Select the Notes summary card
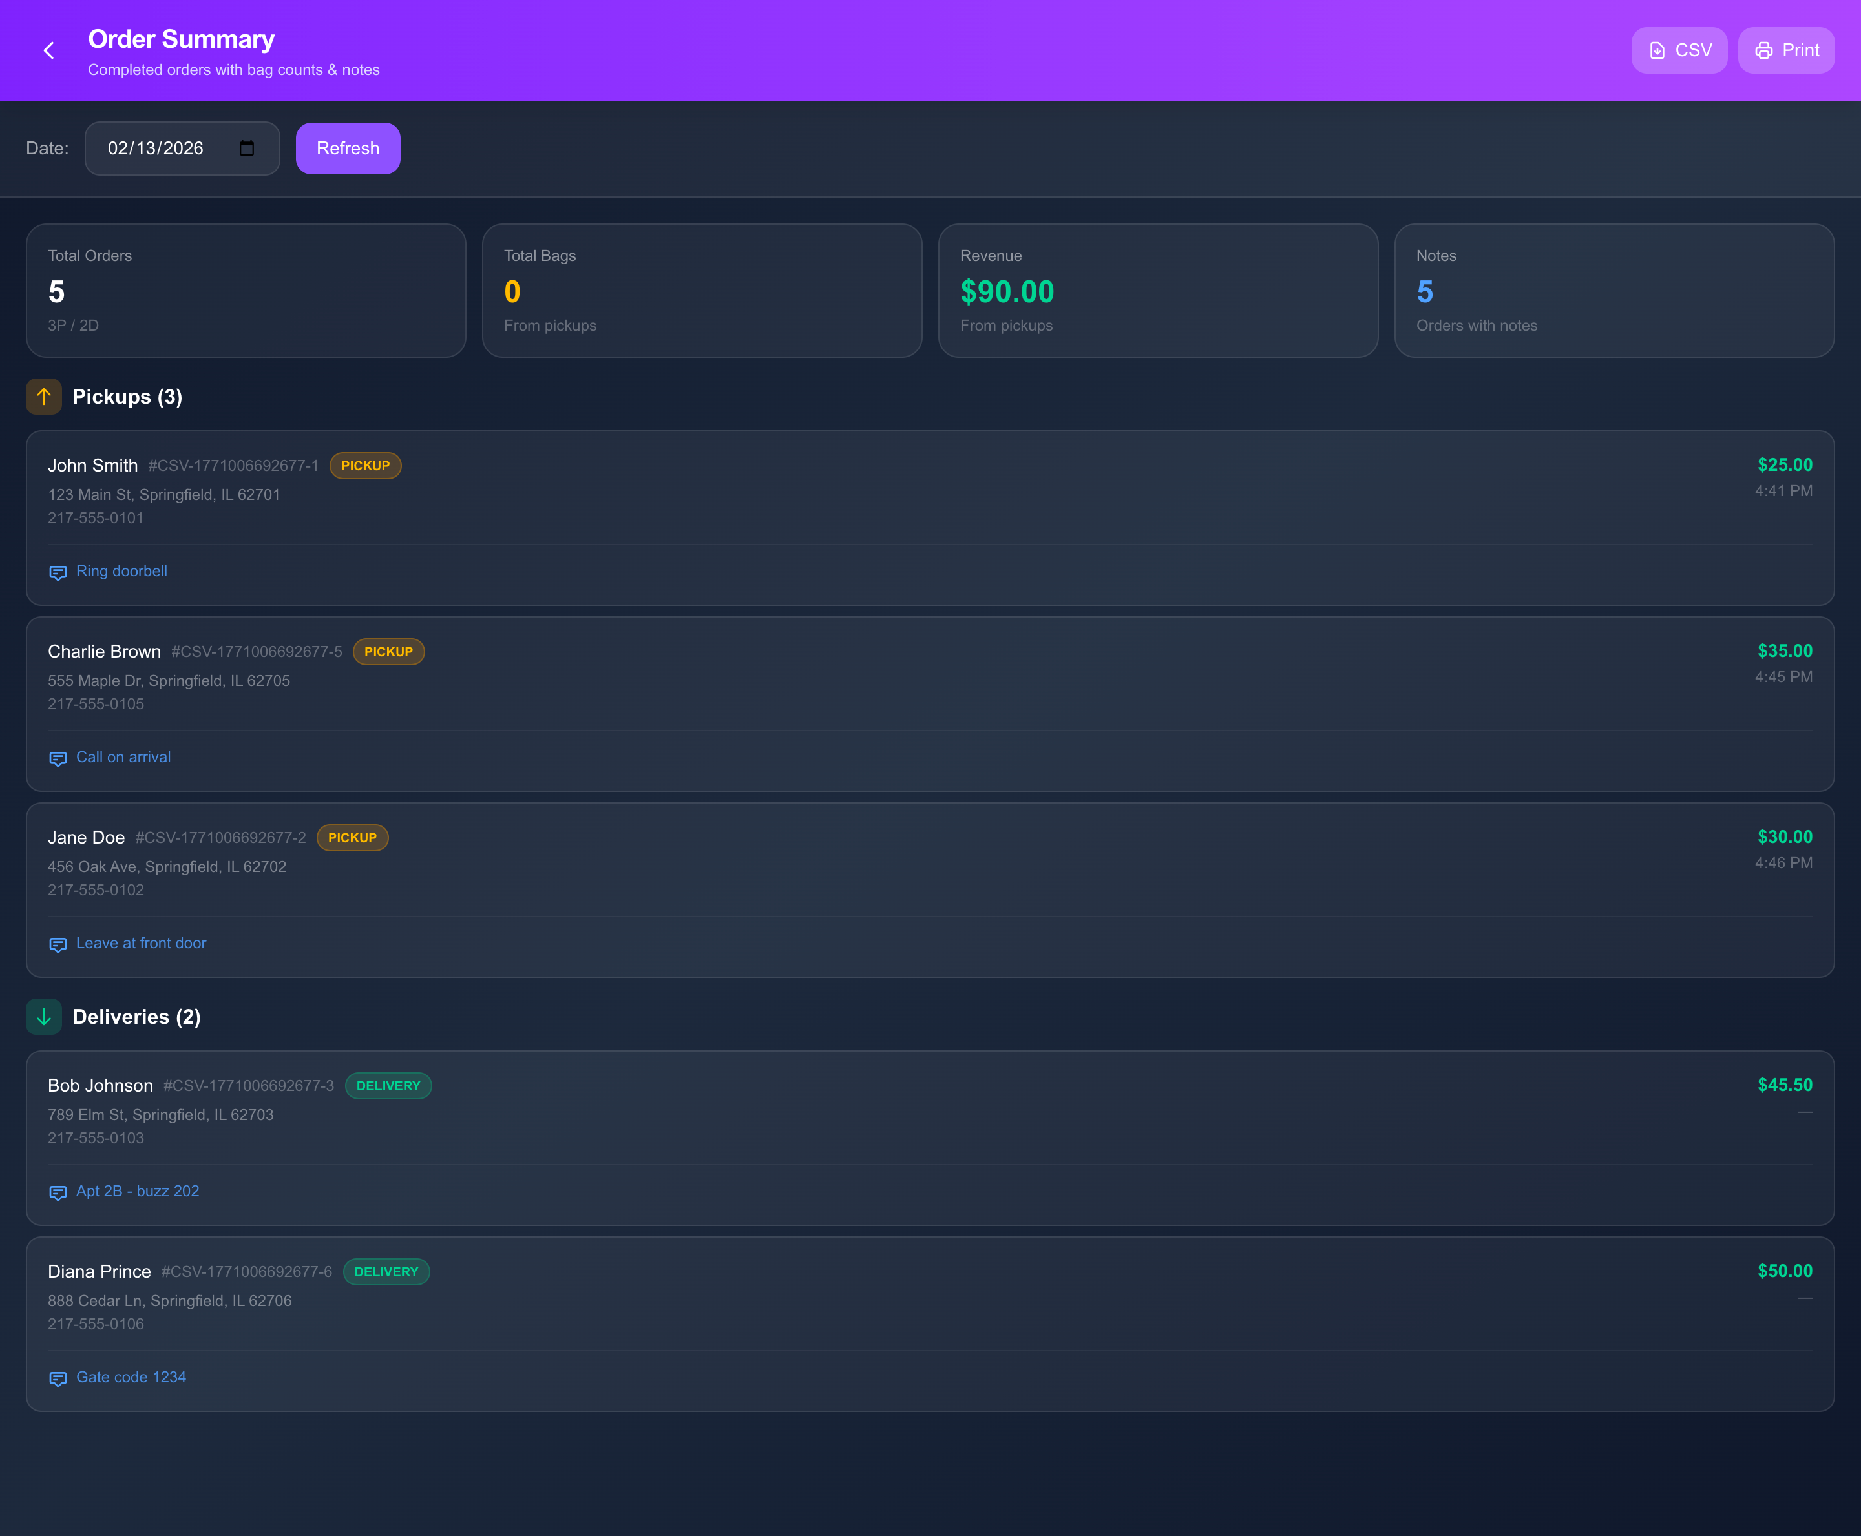The height and width of the screenshot is (1536, 1861). point(1614,290)
